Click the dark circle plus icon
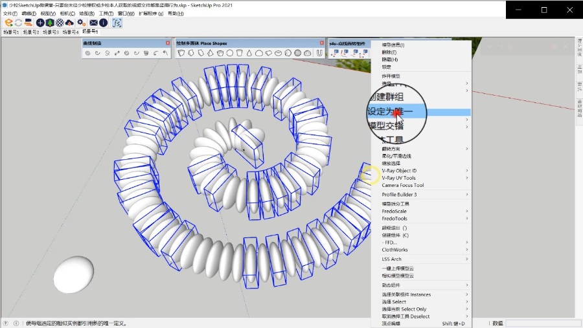Image resolution: width=583 pixels, height=328 pixels. [40, 23]
